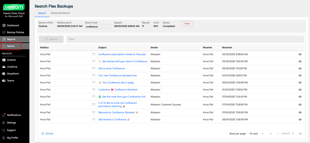Image resolution: width=310 pixels, height=143 pixels.
Task: Click envelope icon for 'Your new Confluence Standard trial'
Action: click(94, 75)
